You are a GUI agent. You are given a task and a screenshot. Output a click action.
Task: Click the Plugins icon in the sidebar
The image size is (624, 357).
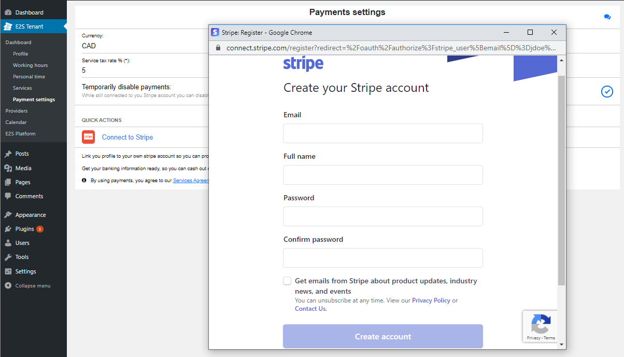8,229
